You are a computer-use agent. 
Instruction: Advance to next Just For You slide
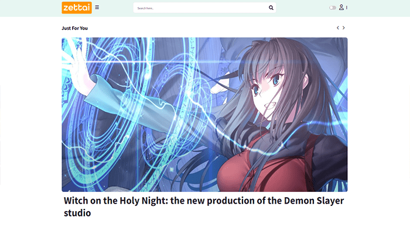pos(344,27)
